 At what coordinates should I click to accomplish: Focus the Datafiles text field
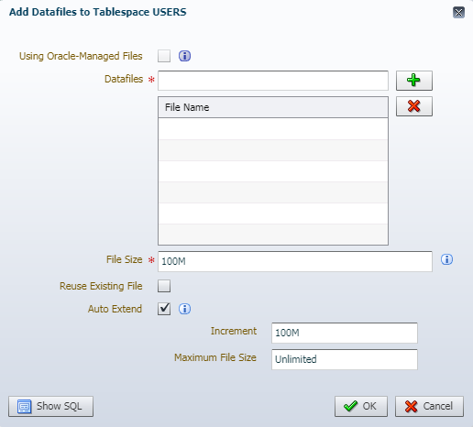point(273,81)
